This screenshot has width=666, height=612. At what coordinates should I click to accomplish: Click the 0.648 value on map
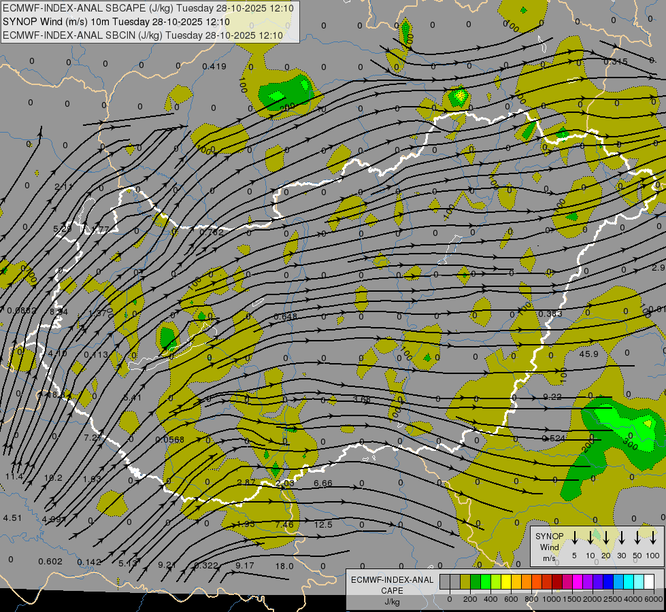click(x=286, y=316)
